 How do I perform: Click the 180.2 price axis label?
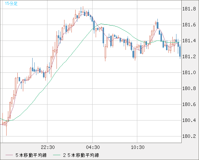tap(189, 136)
